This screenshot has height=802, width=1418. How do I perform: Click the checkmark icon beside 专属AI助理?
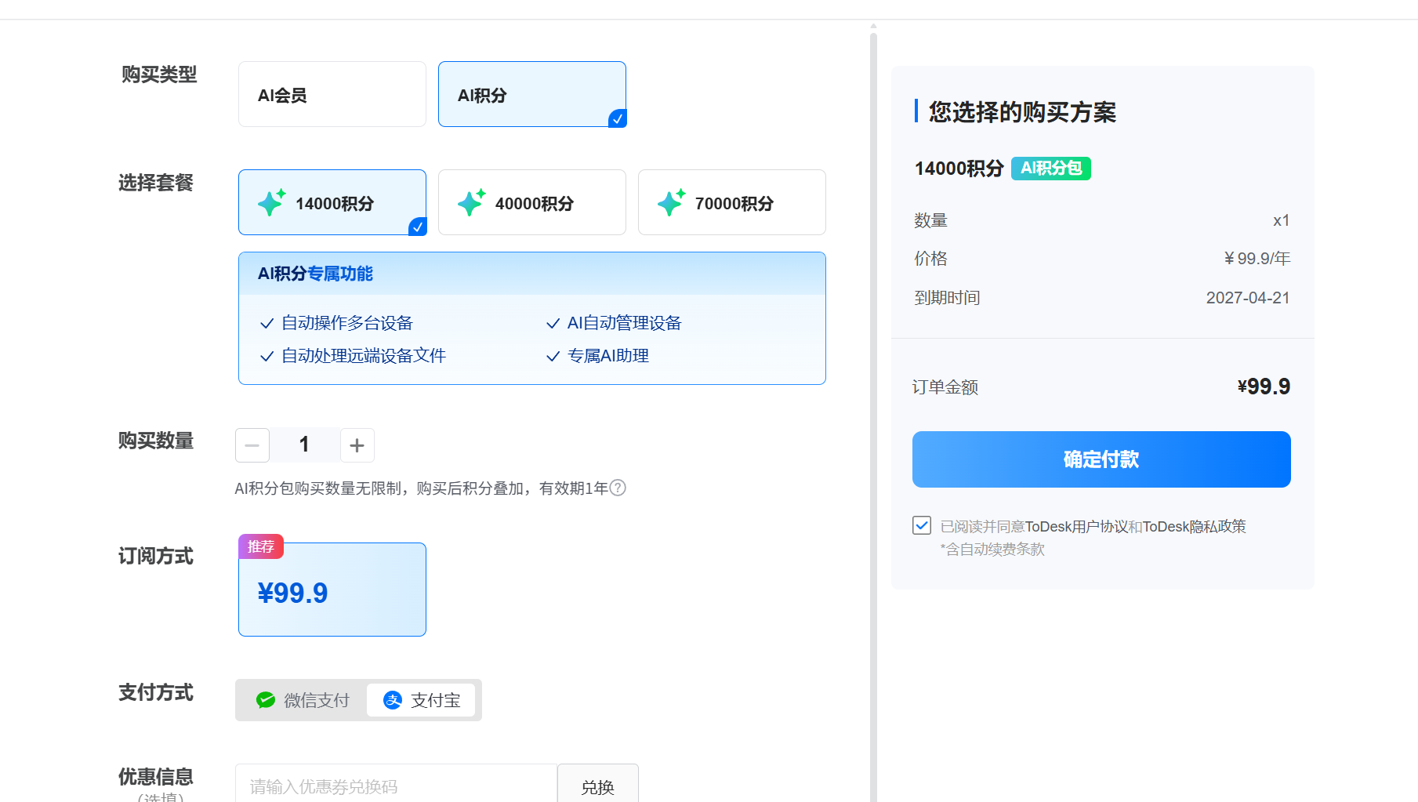pyautogui.click(x=553, y=356)
